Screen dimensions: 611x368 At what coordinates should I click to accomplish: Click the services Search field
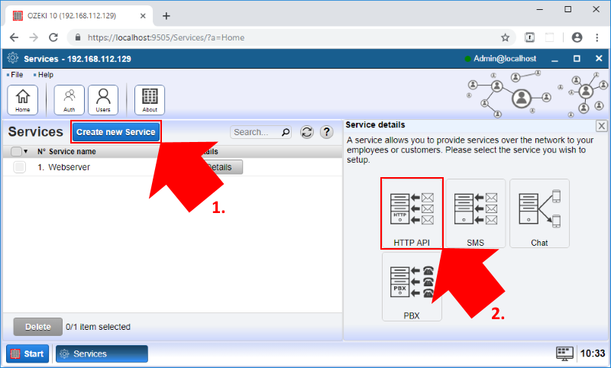click(x=257, y=132)
